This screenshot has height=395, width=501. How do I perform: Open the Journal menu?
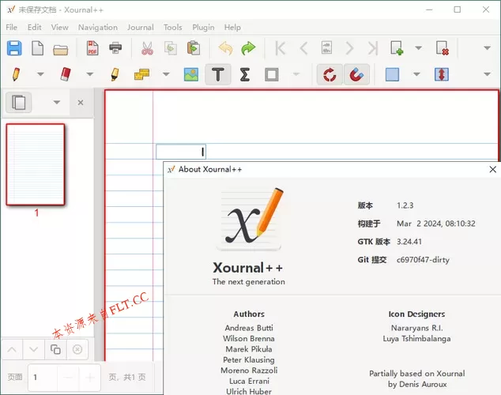(141, 28)
